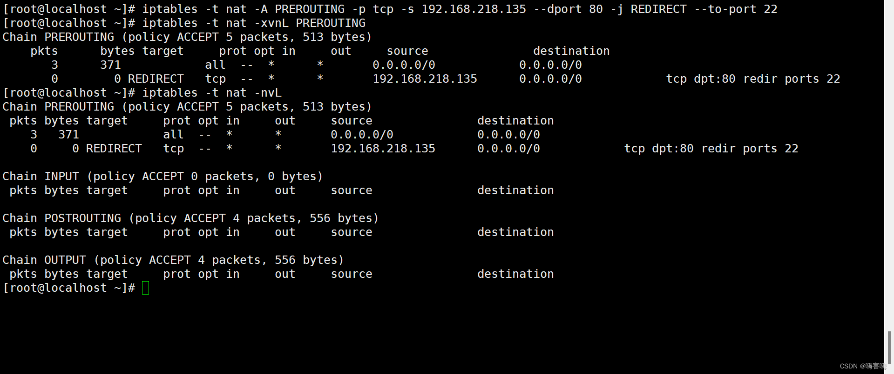Click the 'Chain OUTPUT' header text

pos(44,260)
